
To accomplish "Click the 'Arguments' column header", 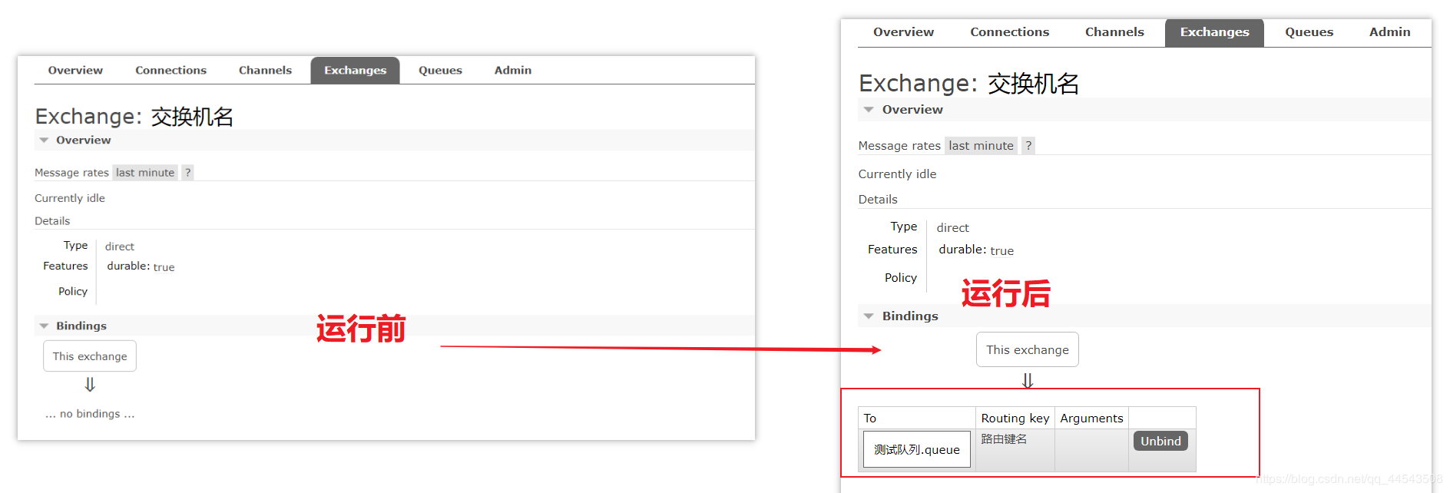I will (x=1091, y=418).
